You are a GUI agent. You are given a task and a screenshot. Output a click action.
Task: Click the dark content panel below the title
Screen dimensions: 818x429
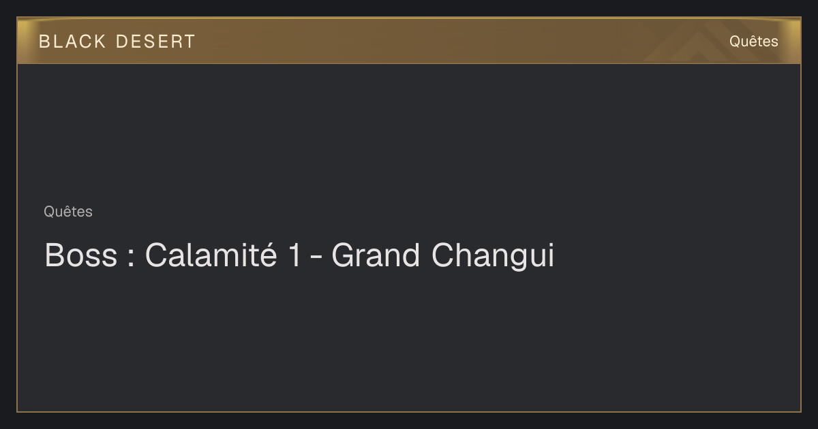409,340
